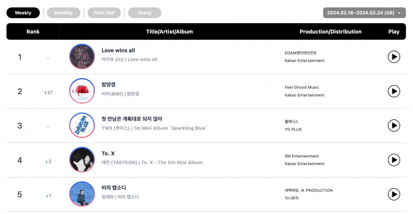Click the Production/Distribution column header
Image resolution: width=413 pixels, height=214 pixels.
pyautogui.click(x=330, y=31)
